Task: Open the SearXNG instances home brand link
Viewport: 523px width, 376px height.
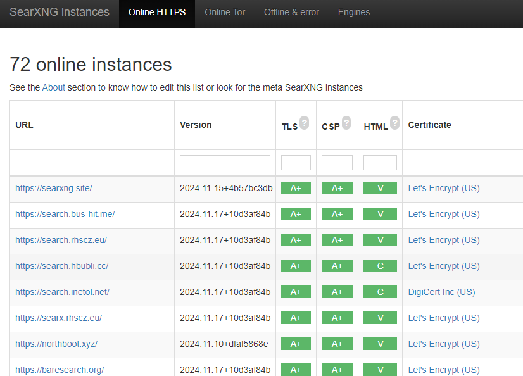Action: (60, 12)
